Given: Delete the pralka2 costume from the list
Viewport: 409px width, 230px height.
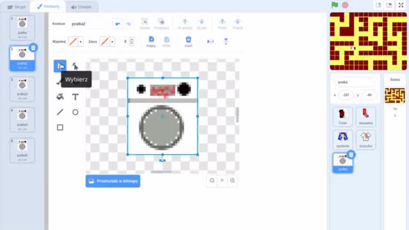Looking at the screenshot, I should point(33,48).
